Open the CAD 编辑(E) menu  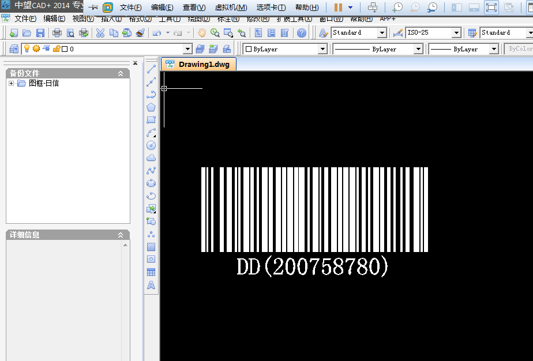(x=54, y=18)
